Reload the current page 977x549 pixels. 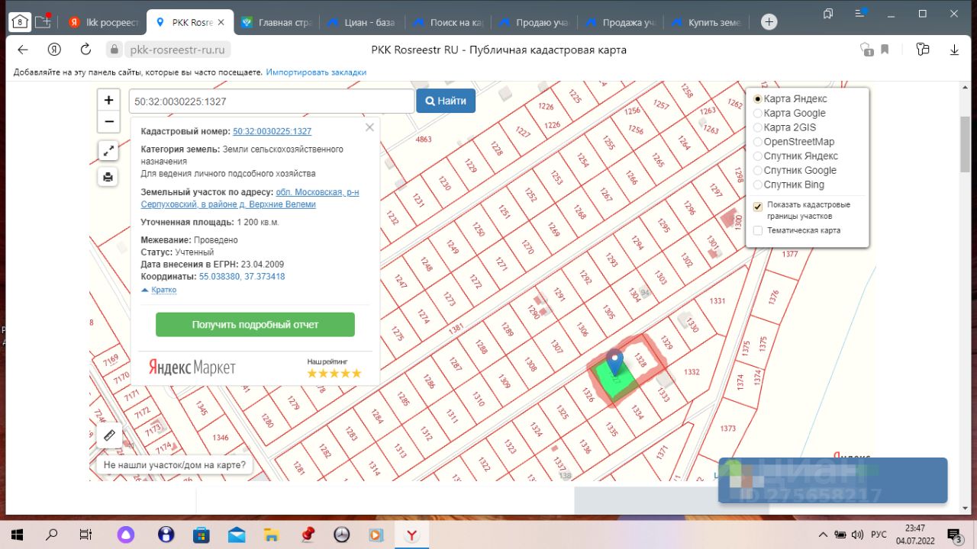(85, 50)
